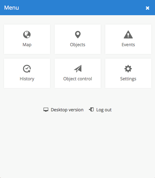This screenshot has height=178, width=155.
Task: Select the Events text label
Action: point(128,45)
